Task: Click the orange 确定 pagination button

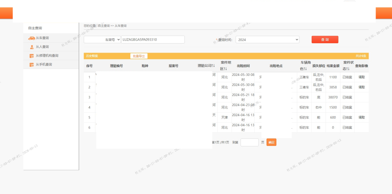Action: click(271, 142)
